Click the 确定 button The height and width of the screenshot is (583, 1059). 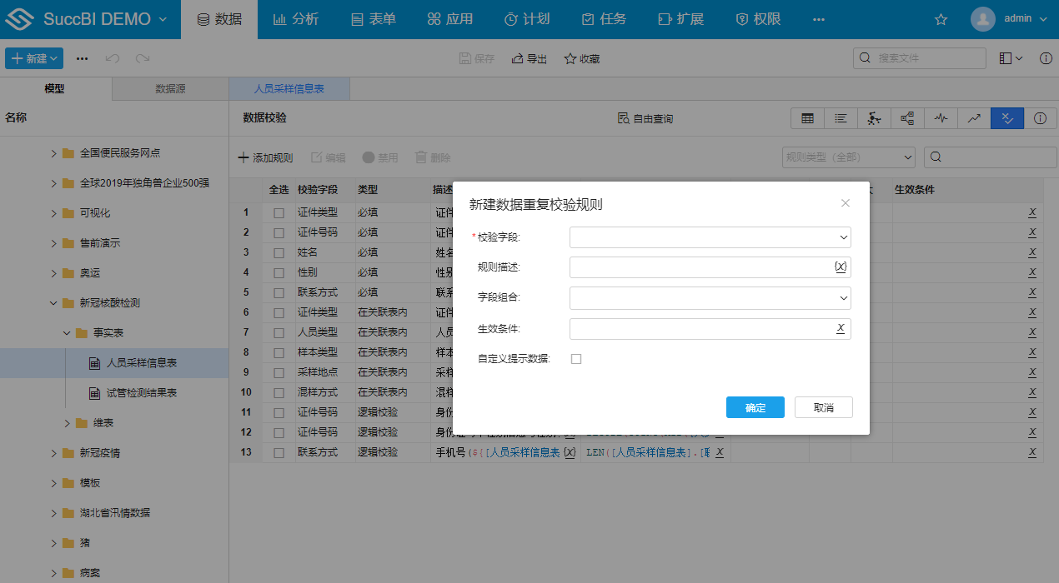coord(755,407)
